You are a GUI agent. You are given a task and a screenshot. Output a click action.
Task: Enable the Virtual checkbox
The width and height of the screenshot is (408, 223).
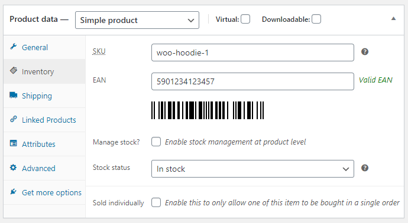point(245,19)
